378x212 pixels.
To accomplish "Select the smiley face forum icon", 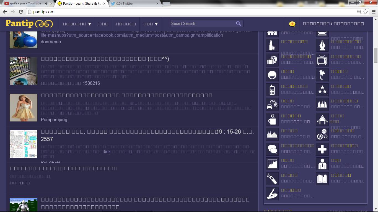I will click(x=272, y=75).
